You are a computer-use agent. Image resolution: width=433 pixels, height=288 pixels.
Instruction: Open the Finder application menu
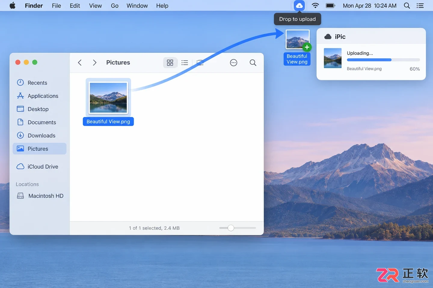click(34, 5)
